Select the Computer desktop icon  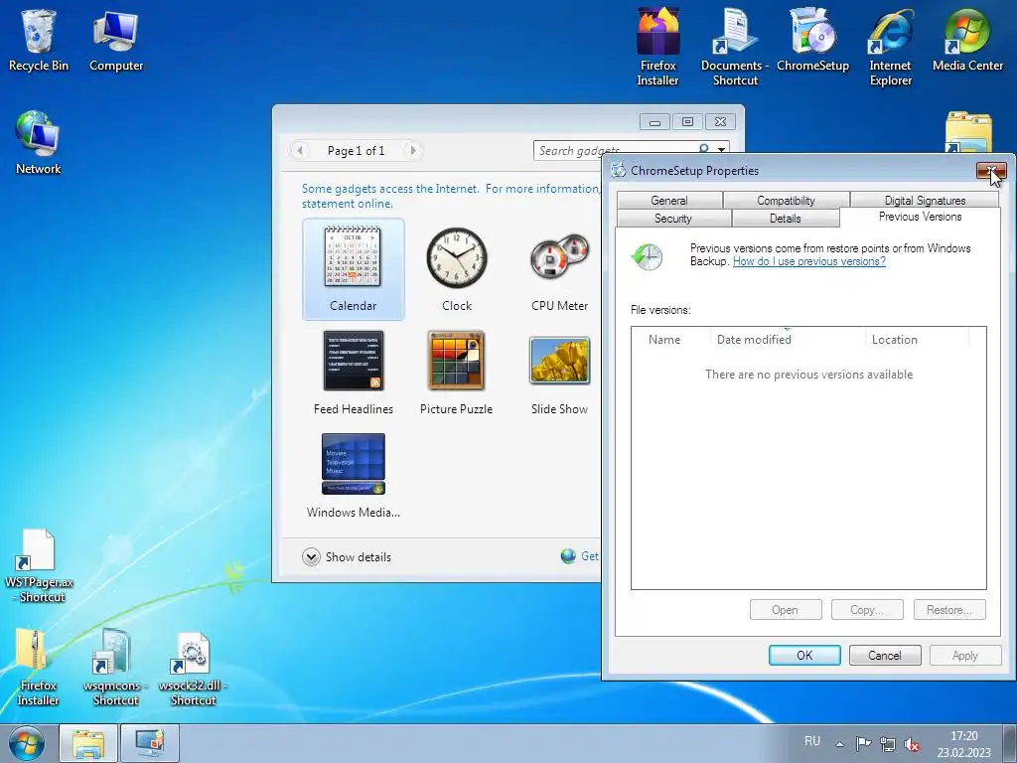click(x=115, y=39)
